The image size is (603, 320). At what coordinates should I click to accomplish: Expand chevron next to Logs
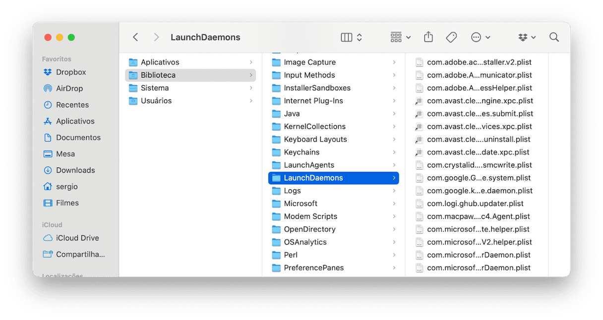[394, 191]
